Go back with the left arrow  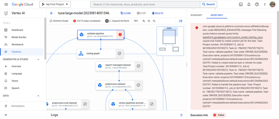point(52,13)
